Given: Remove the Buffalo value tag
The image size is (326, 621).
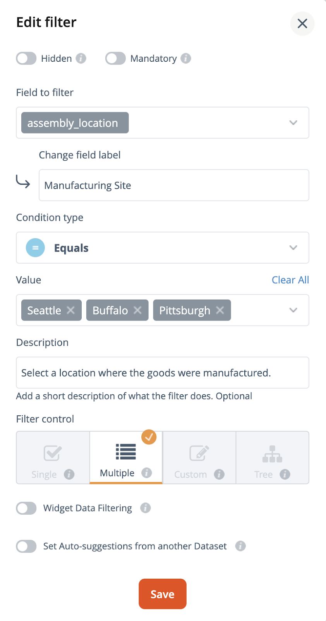Looking at the screenshot, I should point(137,310).
